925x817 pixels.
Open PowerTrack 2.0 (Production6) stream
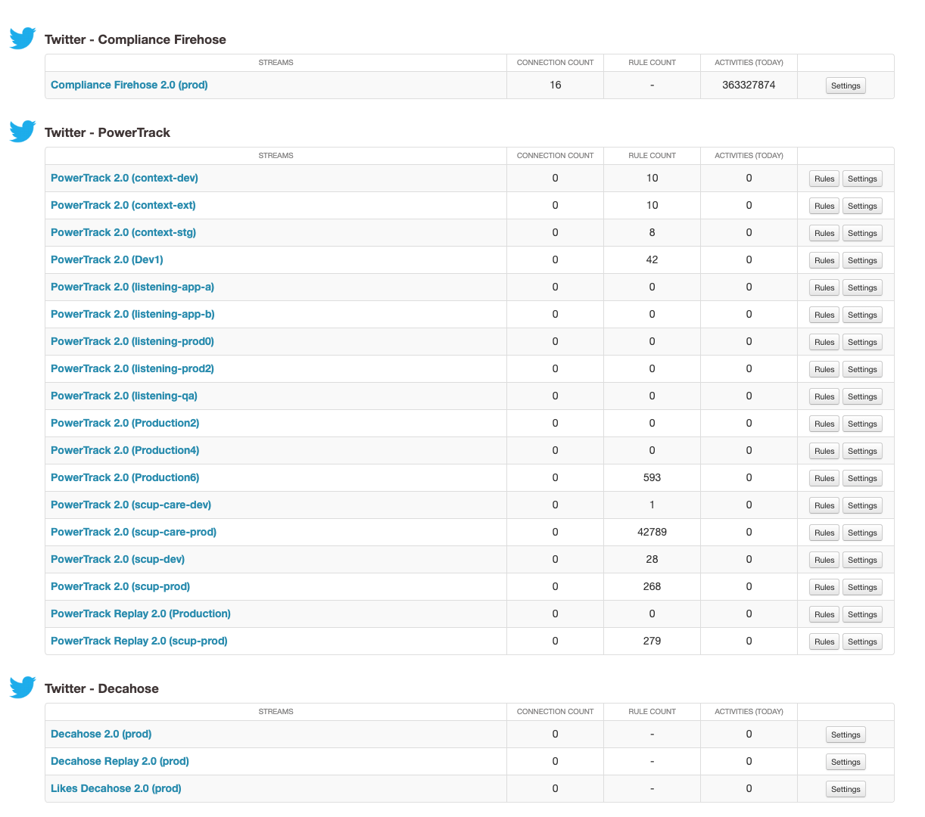(x=125, y=477)
